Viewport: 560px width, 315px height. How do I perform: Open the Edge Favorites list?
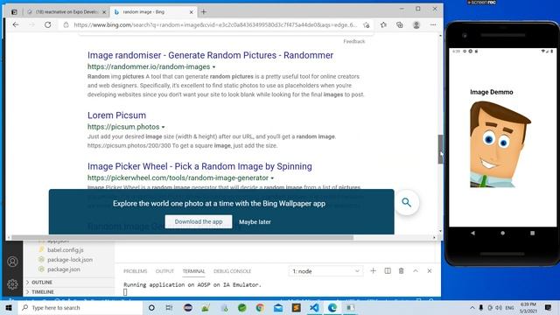(383, 25)
